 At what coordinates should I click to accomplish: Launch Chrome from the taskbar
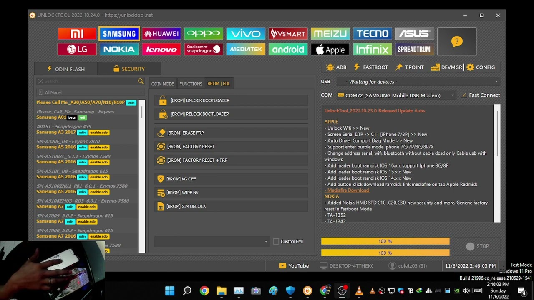click(x=204, y=290)
